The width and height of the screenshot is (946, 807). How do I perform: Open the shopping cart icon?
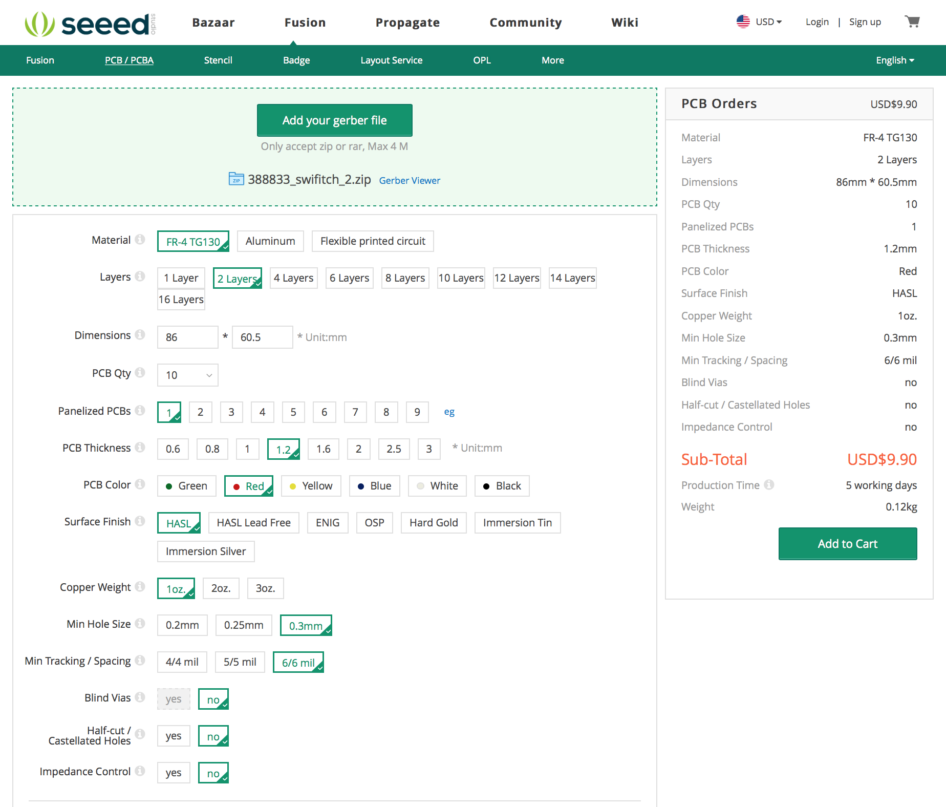pos(912,22)
